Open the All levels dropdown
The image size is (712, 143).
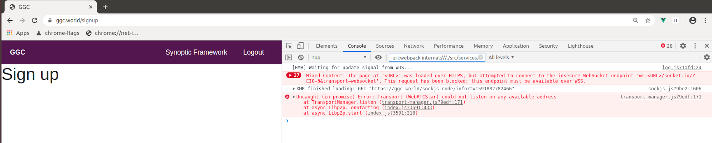tap(501, 57)
